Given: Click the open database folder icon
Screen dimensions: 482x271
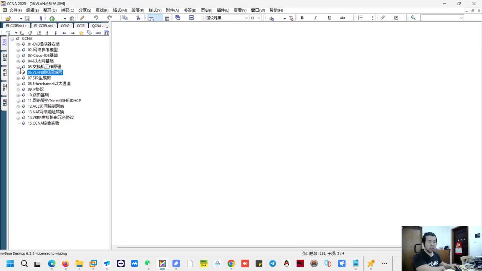Looking at the screenshot, I should 8,18.
